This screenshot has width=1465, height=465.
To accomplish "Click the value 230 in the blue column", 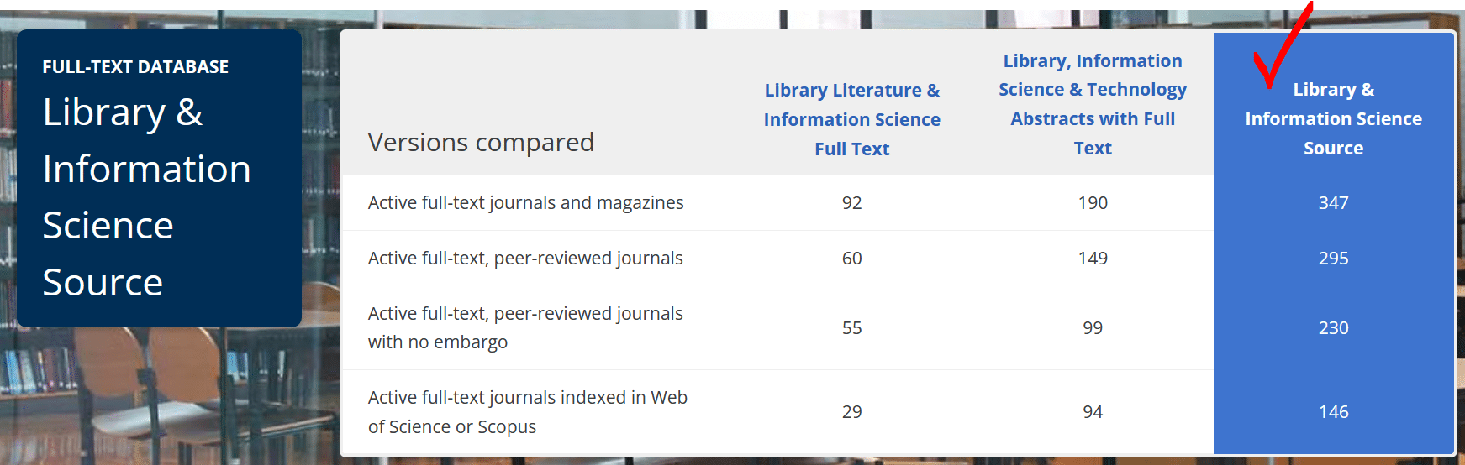I will [1333, 328].
